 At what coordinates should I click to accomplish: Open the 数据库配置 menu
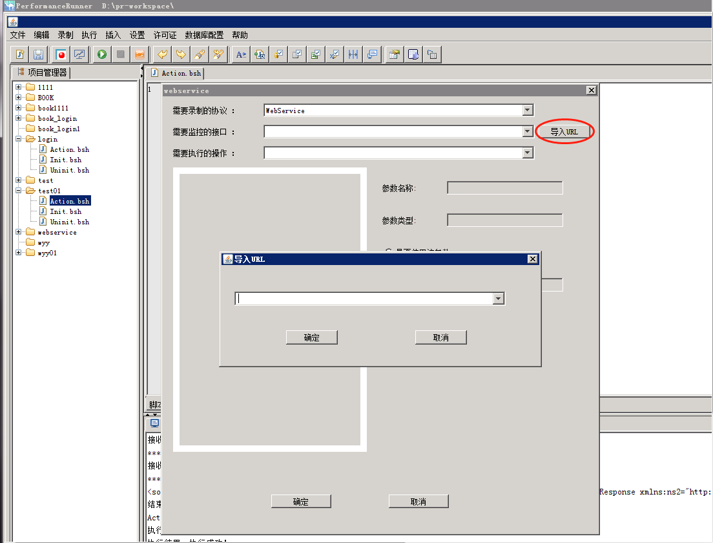point(204,35)
